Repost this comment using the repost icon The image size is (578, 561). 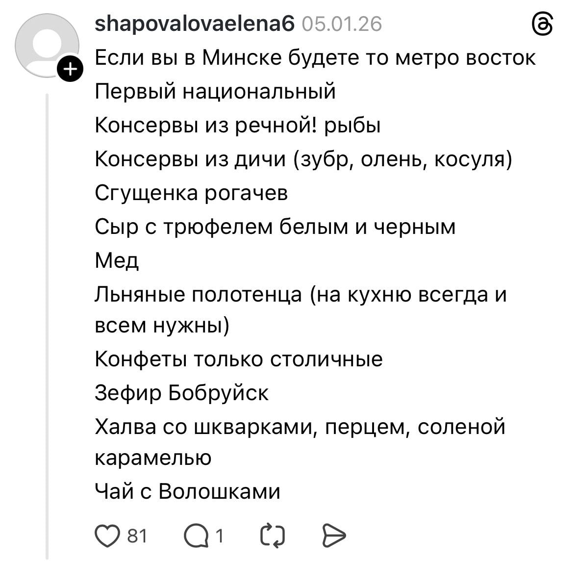[273, 536]
